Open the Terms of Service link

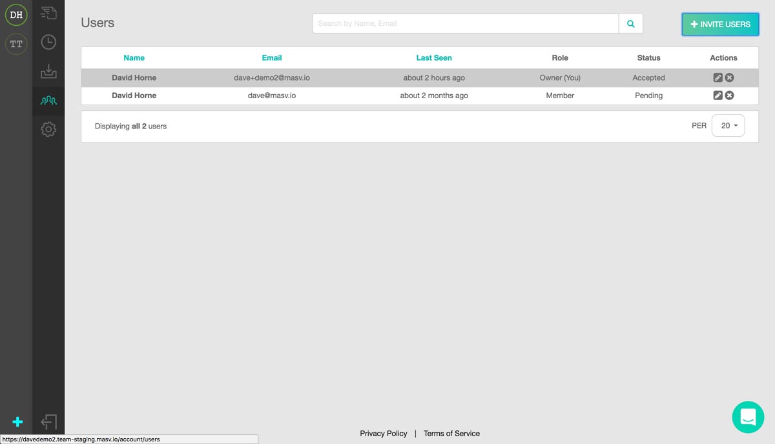(451, 434)
